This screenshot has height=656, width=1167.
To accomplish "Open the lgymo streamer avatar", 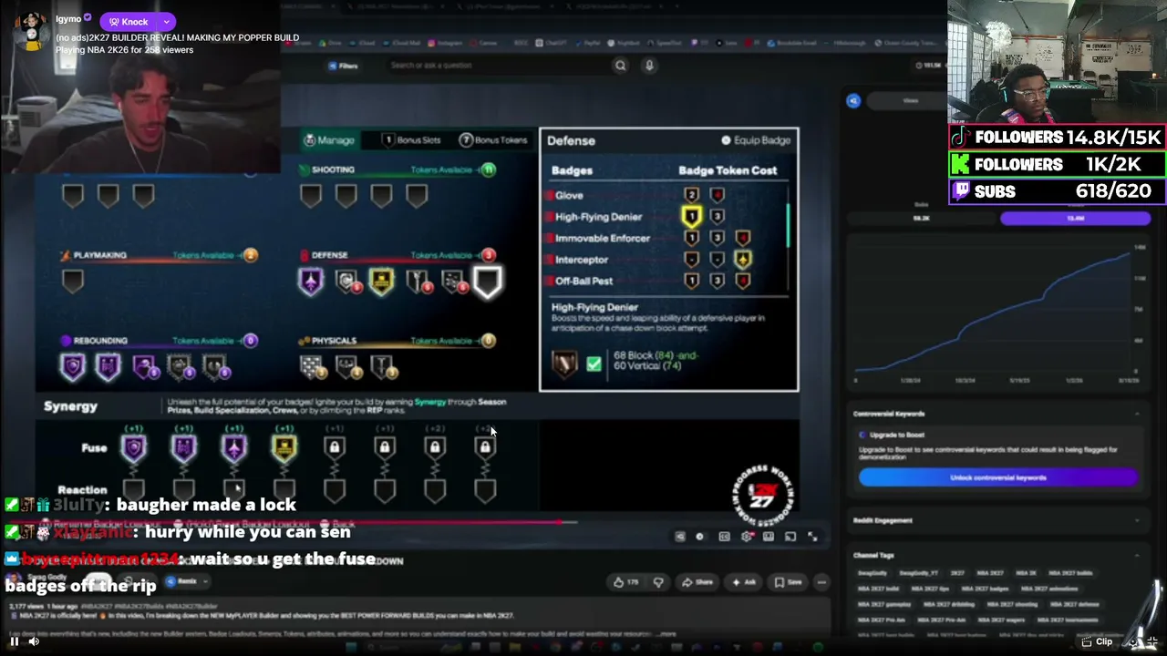I will (32, 30).
